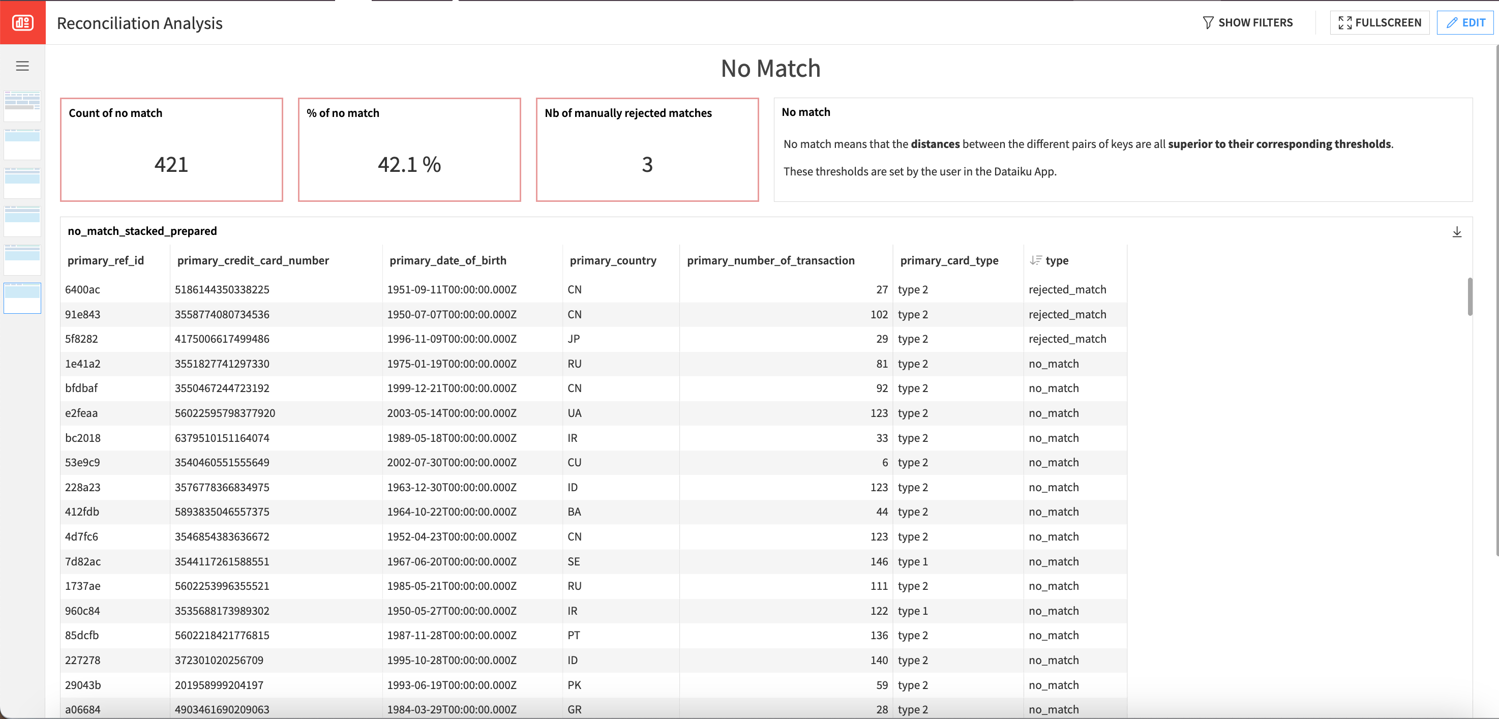This screenshot has height=719, width=1499.
Task: Click the EDIT dashboard button
Action: pos(1465,22)
